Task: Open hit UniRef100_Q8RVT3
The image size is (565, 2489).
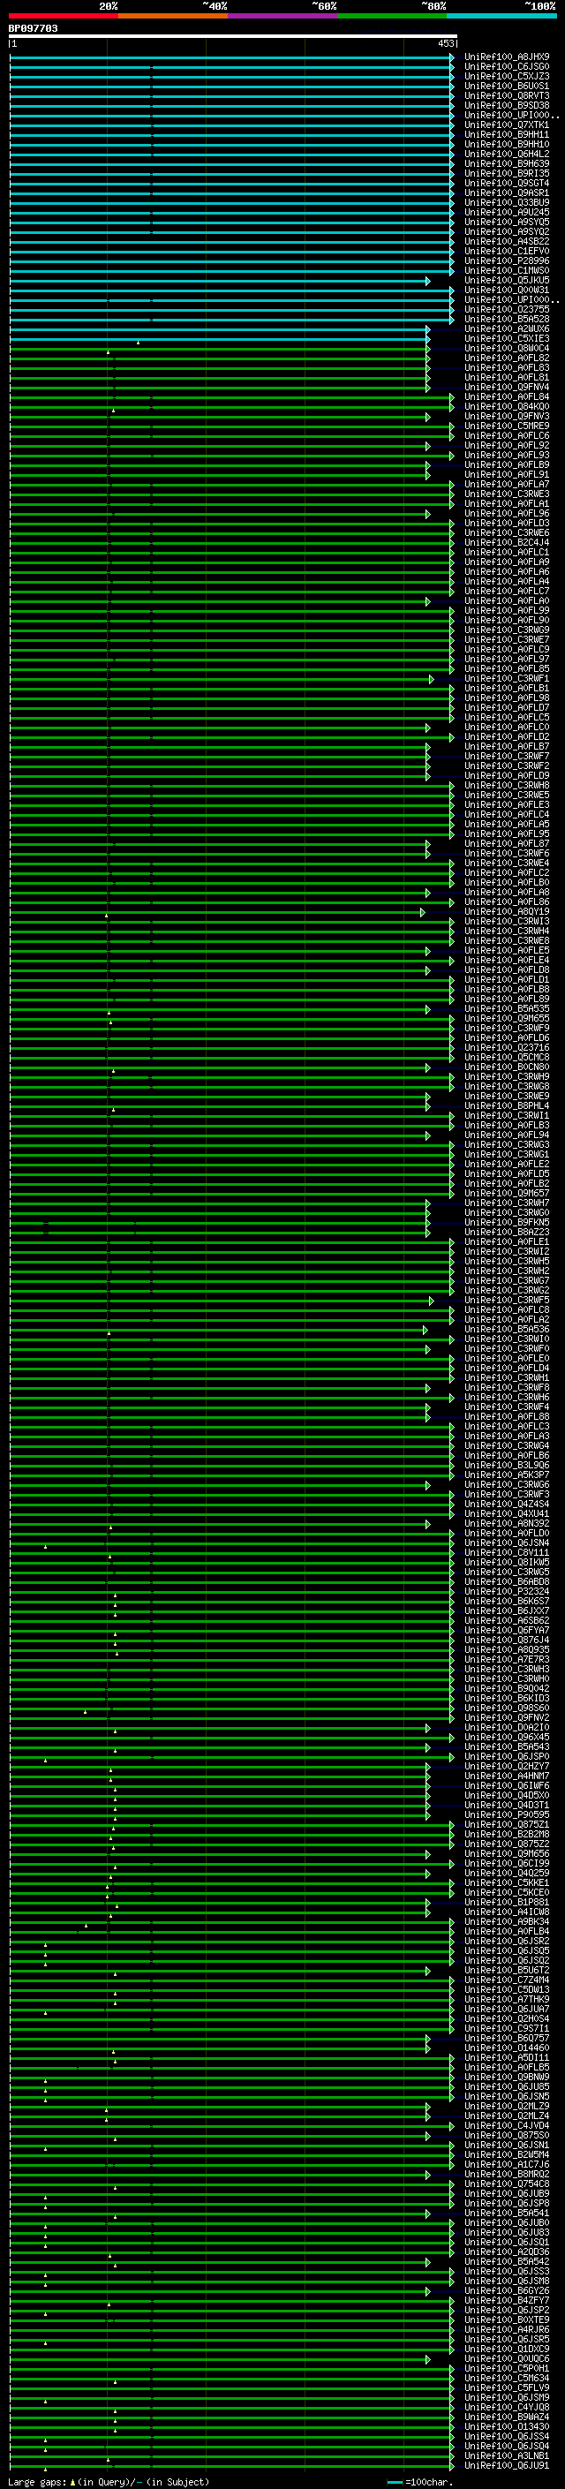Action: pos(507,95)
